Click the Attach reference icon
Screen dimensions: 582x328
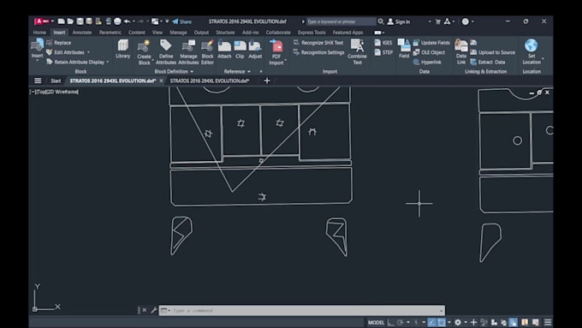click(x=224, y=46)
